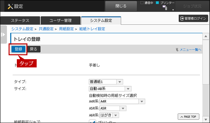Click the vertical scrollbar thumb

(x=206, y=62)
